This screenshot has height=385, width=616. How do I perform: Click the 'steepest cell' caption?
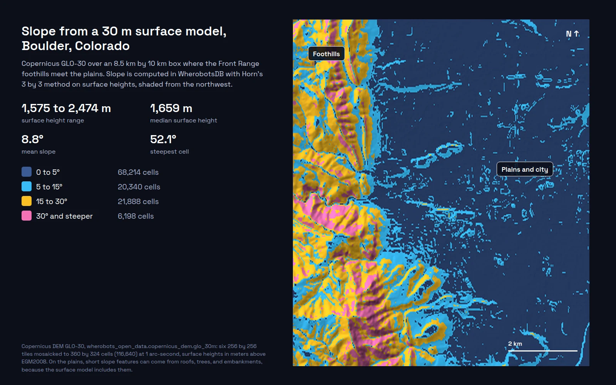(169, 152)
